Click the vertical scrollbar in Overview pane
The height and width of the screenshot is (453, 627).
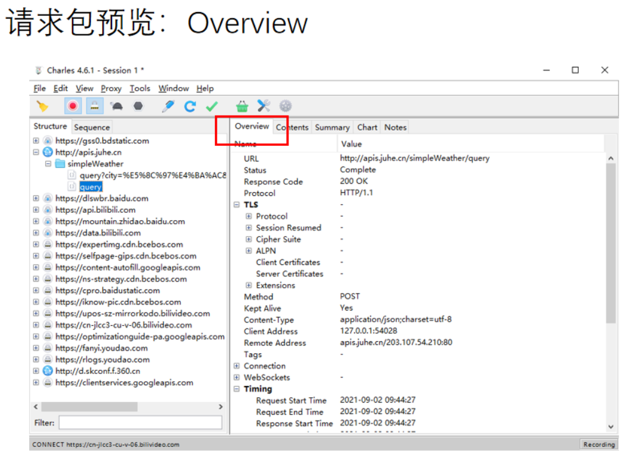point(611,243)
